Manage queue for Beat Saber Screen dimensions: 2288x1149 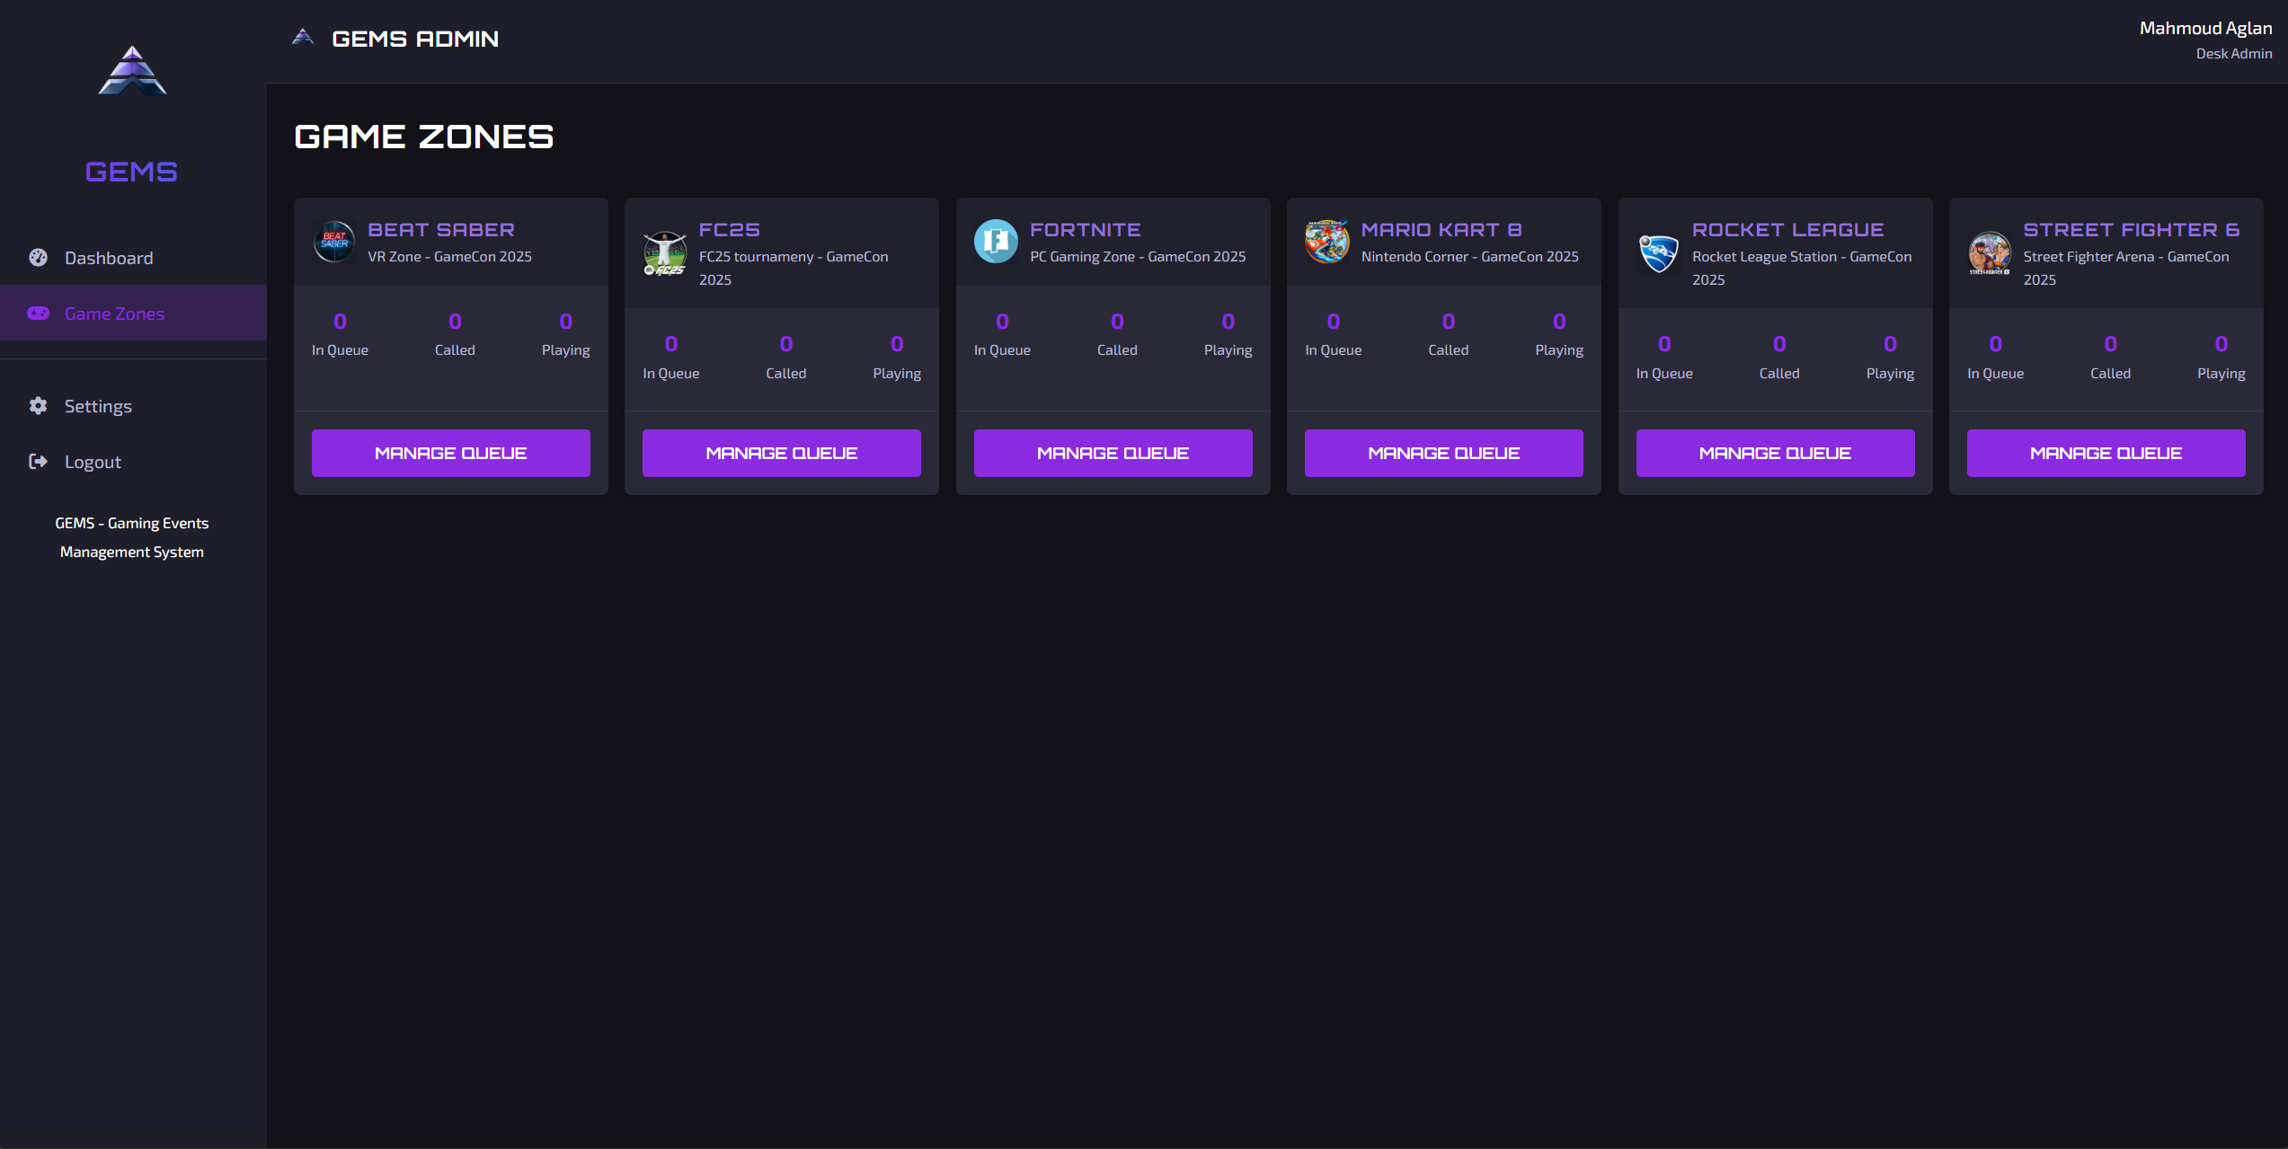450,453
